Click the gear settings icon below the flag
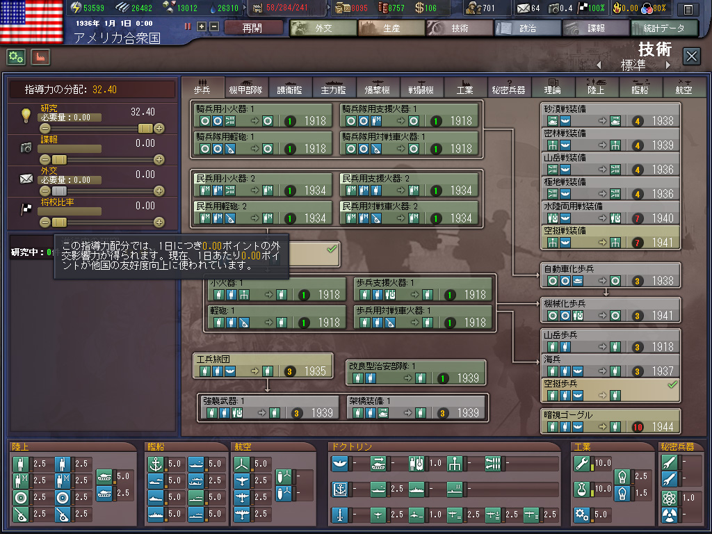Viewport: 712px width, 534px height. [16, 57]
